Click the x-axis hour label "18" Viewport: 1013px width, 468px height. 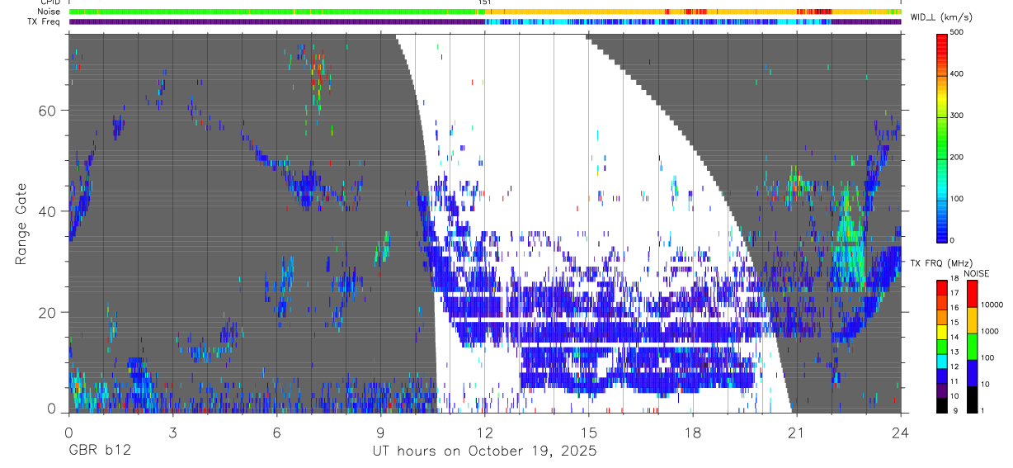(x=692, y=432)
